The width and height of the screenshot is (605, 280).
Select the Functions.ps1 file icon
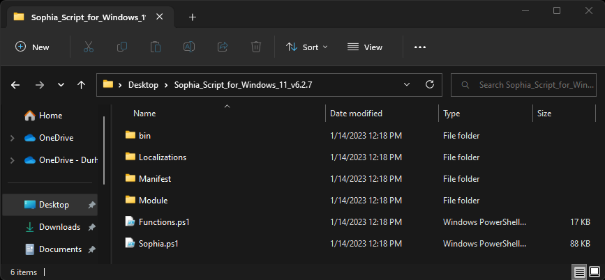130,221
